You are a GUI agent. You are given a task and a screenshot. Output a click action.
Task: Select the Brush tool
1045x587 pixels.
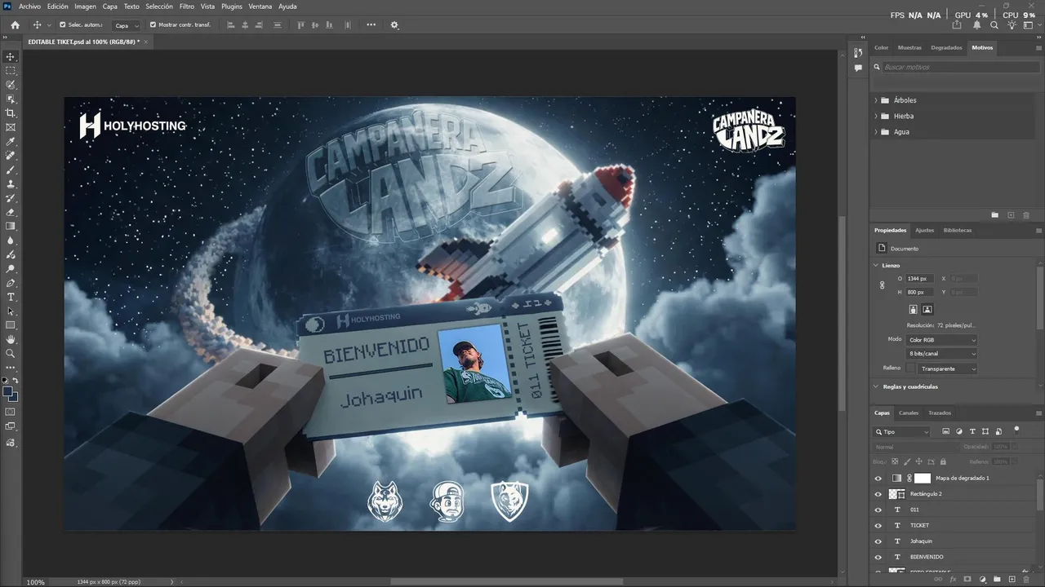[11, 170]
